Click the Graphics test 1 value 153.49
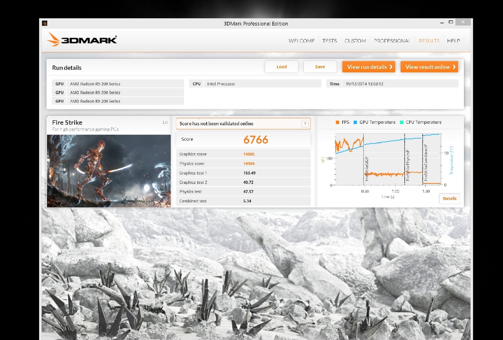The height and width of the screenshot is (340, 503). (x=249, y=173)
